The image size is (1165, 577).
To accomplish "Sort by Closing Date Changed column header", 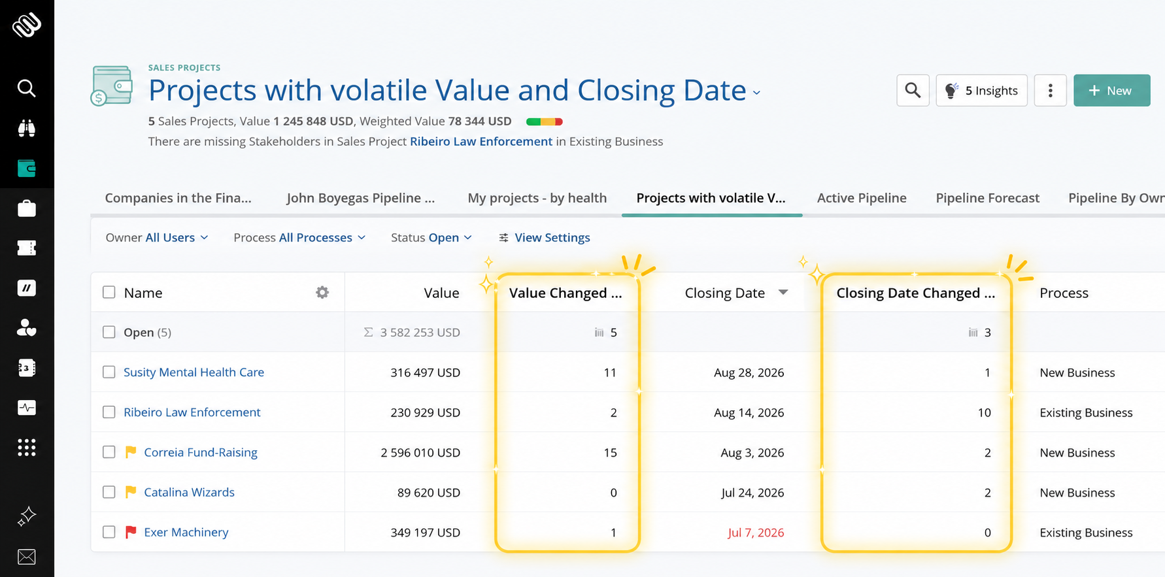I will click(x=915, y=293).
